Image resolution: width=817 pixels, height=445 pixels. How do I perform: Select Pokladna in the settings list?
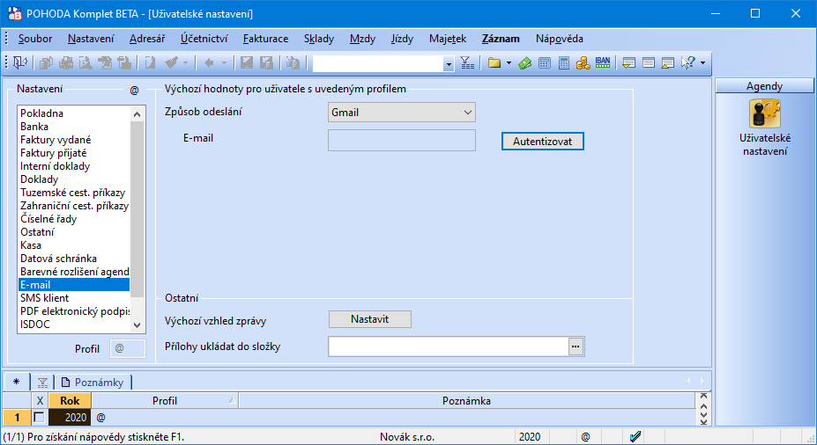pos(74,113)
